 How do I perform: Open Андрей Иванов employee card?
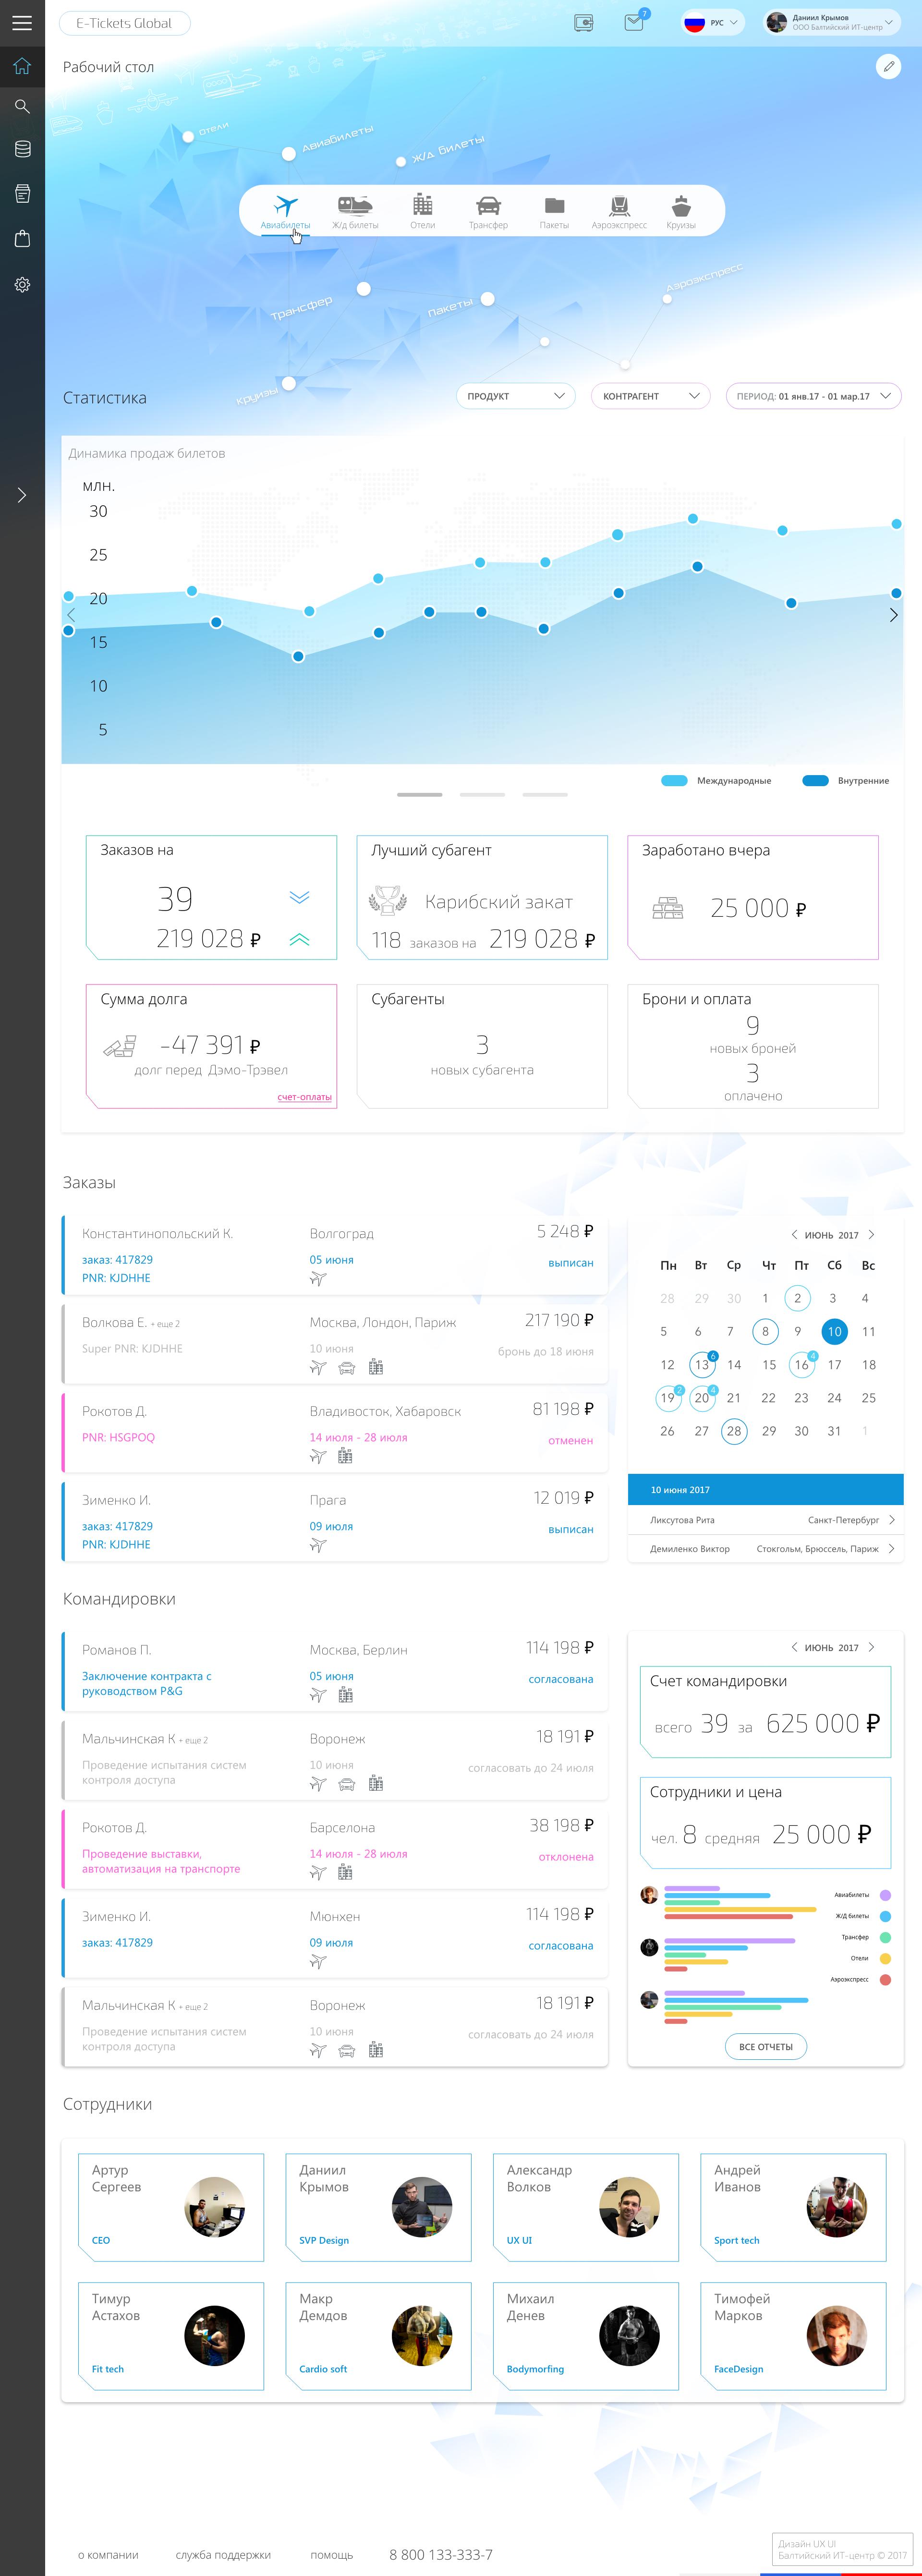pos(793,2207)
